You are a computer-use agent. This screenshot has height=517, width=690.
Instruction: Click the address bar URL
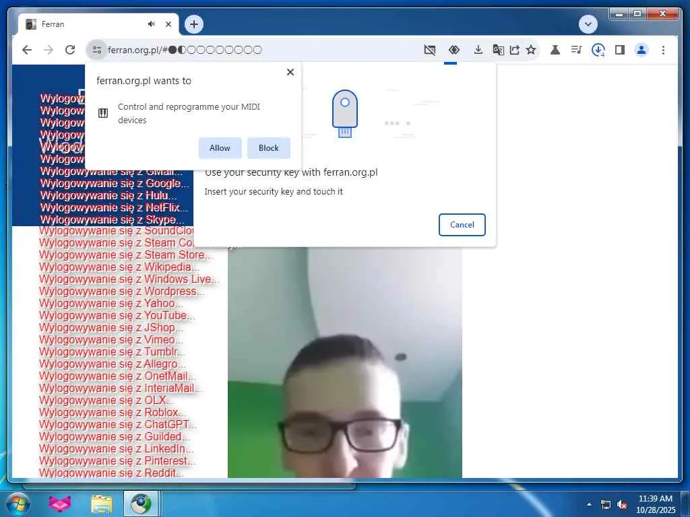tap(185, 50)
